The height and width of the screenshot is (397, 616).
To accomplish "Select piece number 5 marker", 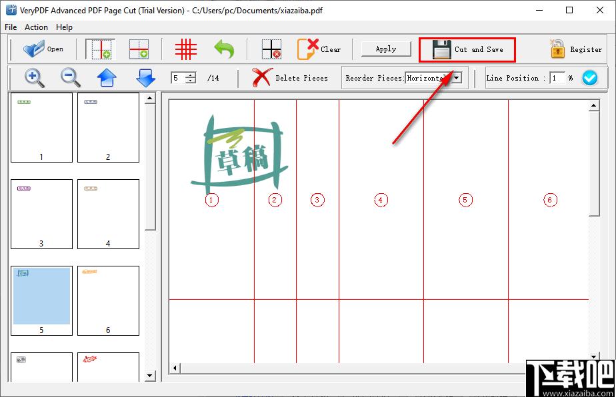I will point(465,200).
